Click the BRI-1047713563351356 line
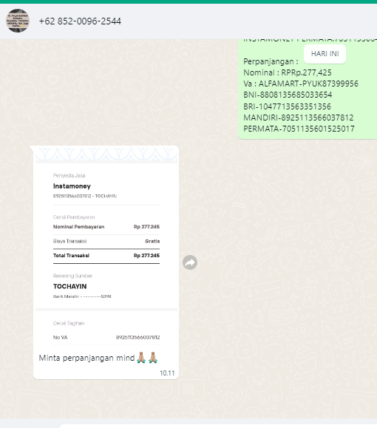 point(288,106)
